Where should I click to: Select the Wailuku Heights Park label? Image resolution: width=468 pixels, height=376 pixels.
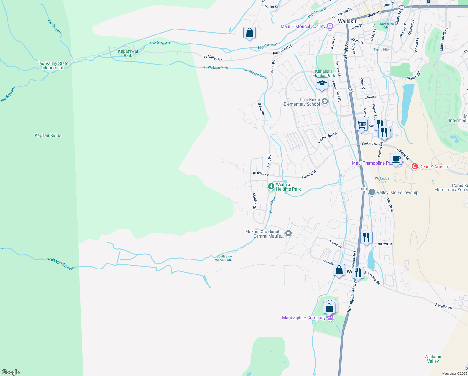(x=288, y=187)
